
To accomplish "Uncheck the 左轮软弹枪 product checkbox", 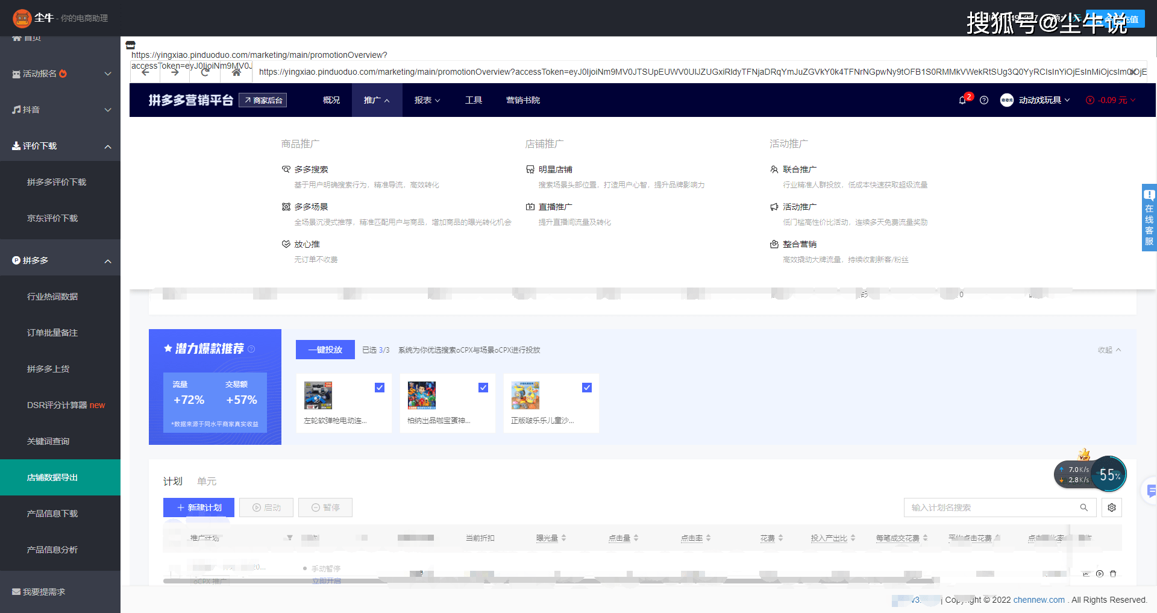I will point(380,388).
